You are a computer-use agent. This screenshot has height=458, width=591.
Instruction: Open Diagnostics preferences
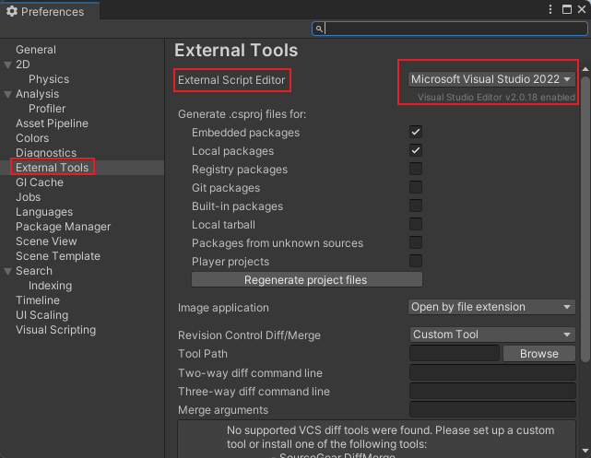tap(46, 153)
